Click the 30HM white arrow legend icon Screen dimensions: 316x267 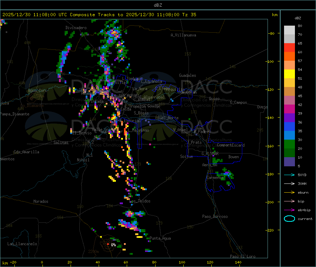[x=289, y=183]
